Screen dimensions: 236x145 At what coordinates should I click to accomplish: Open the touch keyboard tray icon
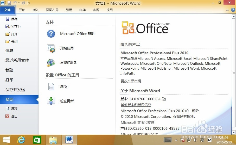pos(168,140)
